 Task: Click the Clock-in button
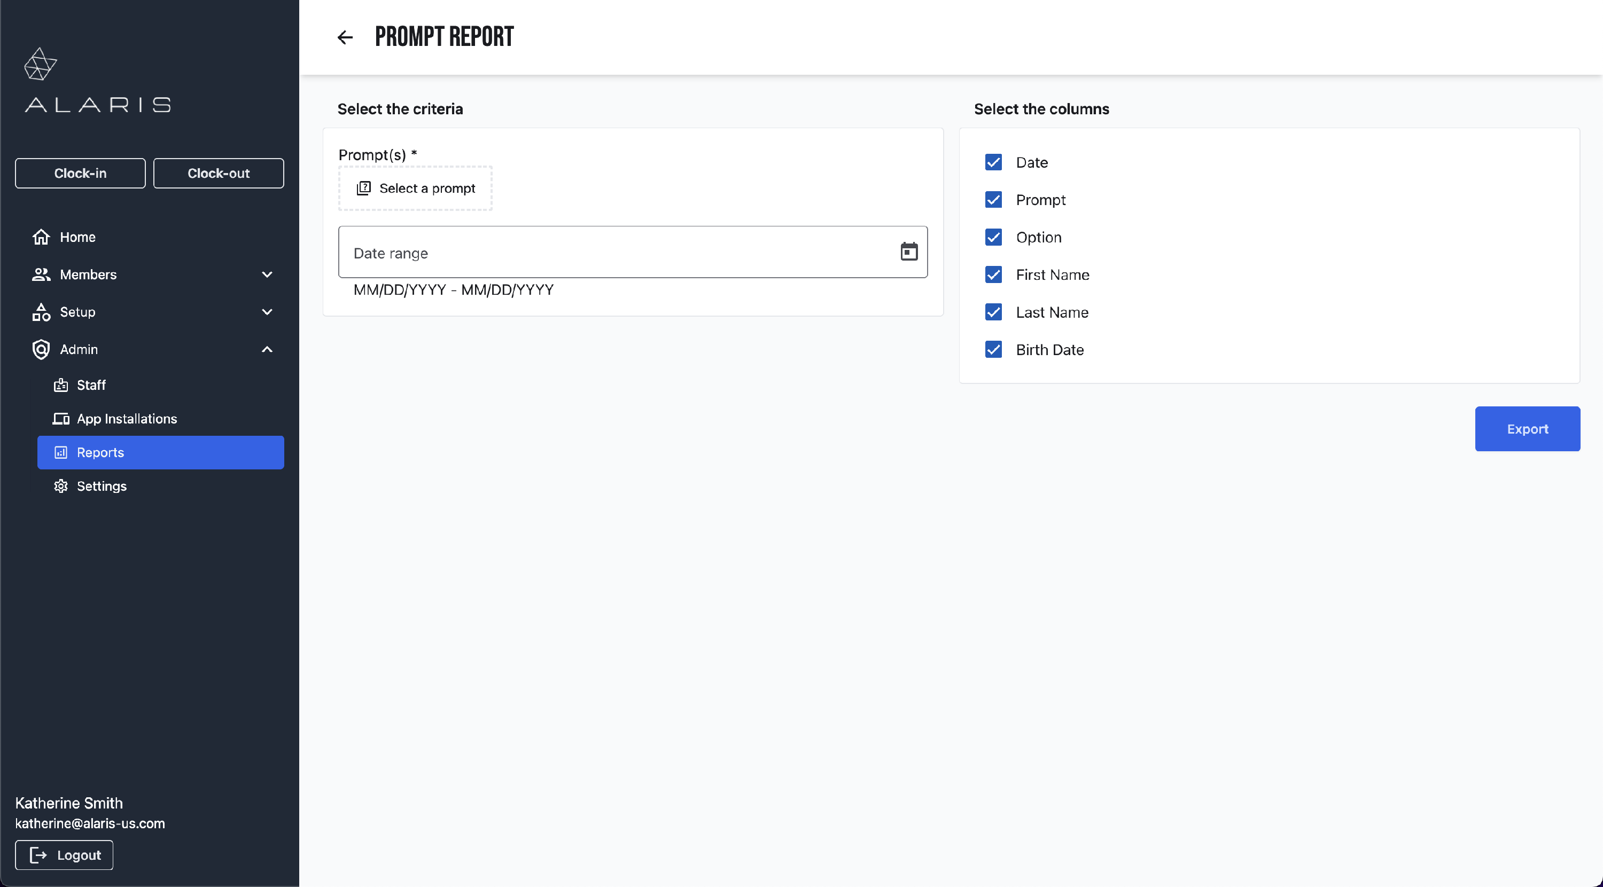80,173
